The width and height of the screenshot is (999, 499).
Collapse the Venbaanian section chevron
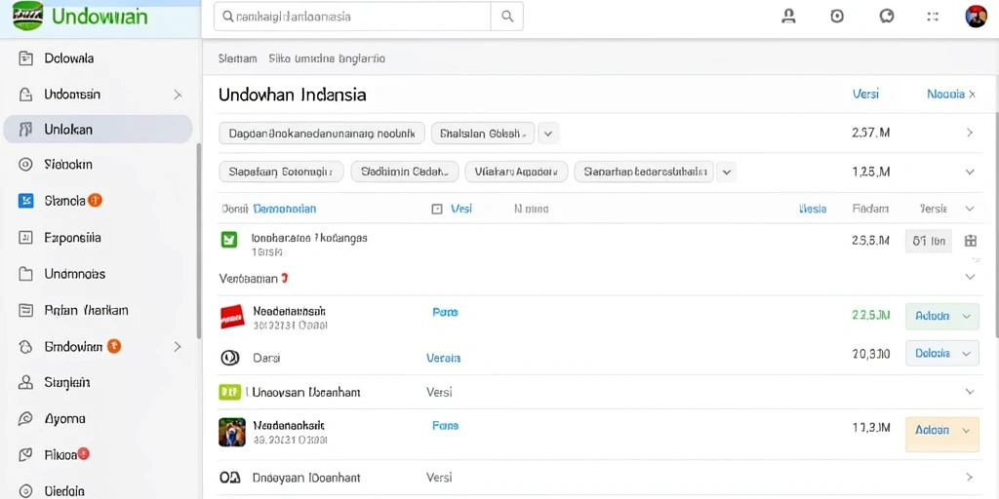click(x=970, y=277)
